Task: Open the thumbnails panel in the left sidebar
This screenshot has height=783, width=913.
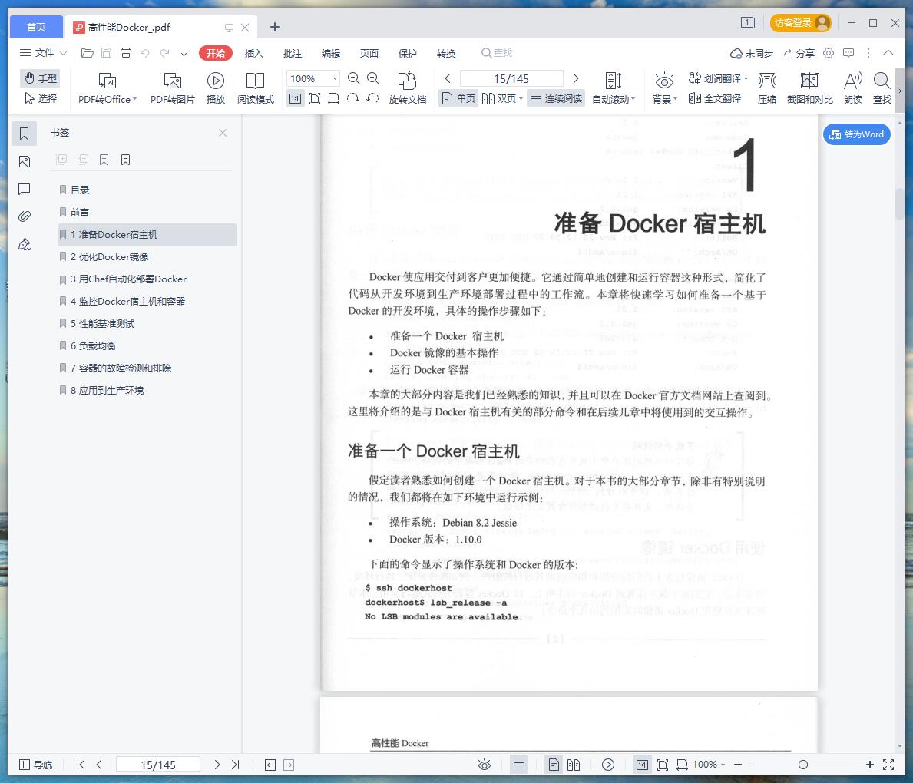Action: [x=25, y=161]
